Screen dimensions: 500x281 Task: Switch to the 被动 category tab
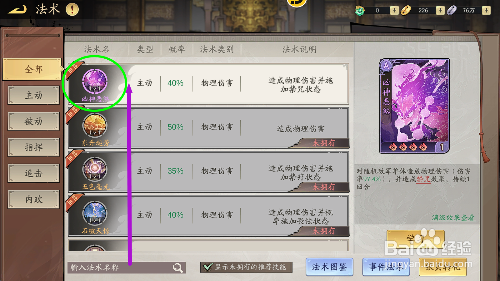click(x=34, y=121)
